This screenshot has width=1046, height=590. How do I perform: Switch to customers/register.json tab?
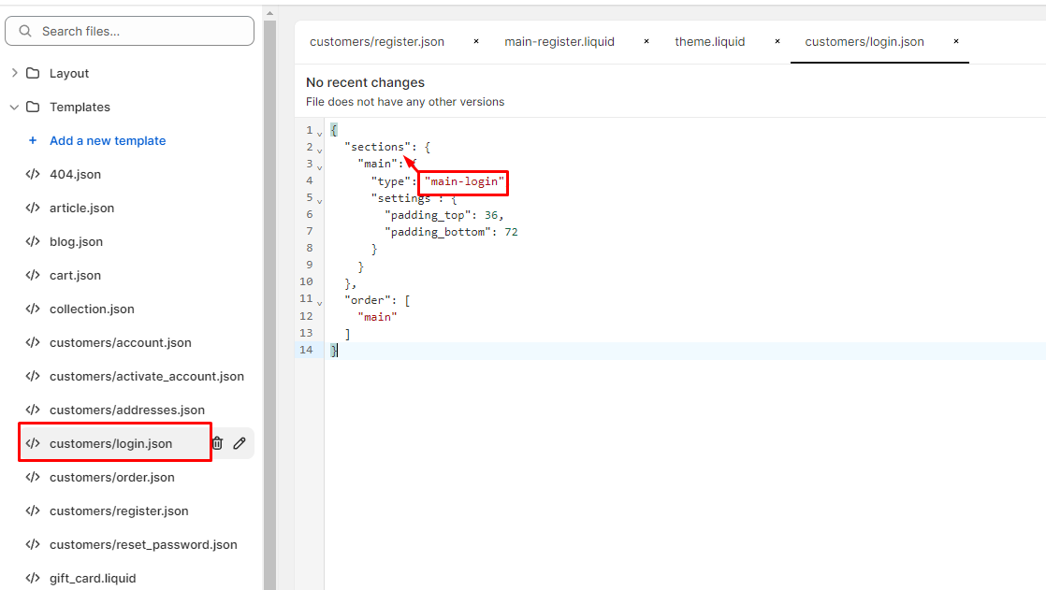pos(377,41)
